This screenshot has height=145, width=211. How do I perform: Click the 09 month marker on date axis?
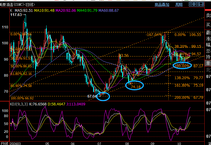[152, 144]
